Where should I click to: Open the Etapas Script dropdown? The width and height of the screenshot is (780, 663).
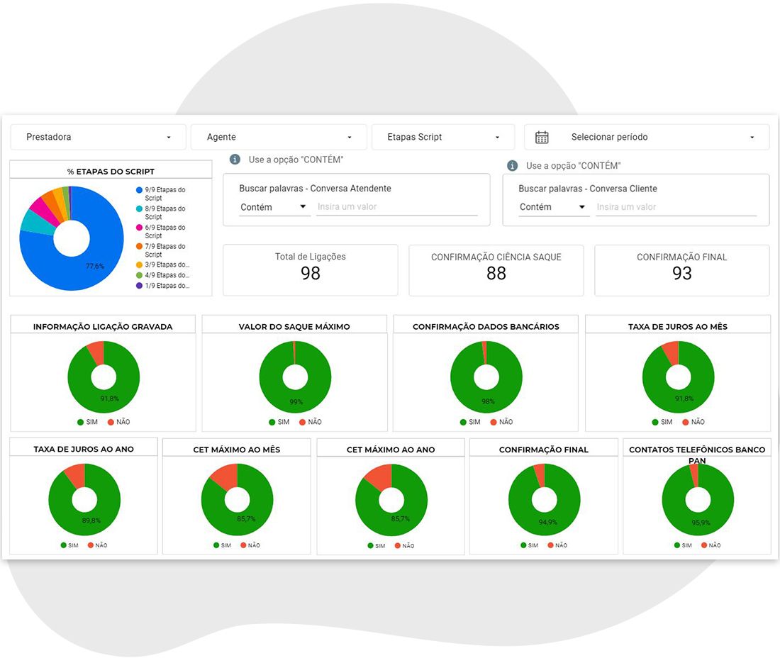point(443,137)
